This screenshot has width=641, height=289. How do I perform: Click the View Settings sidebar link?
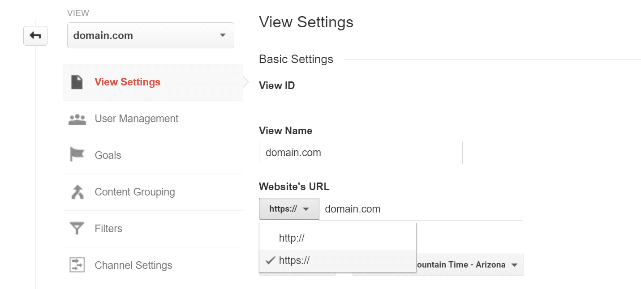point(127,82)
